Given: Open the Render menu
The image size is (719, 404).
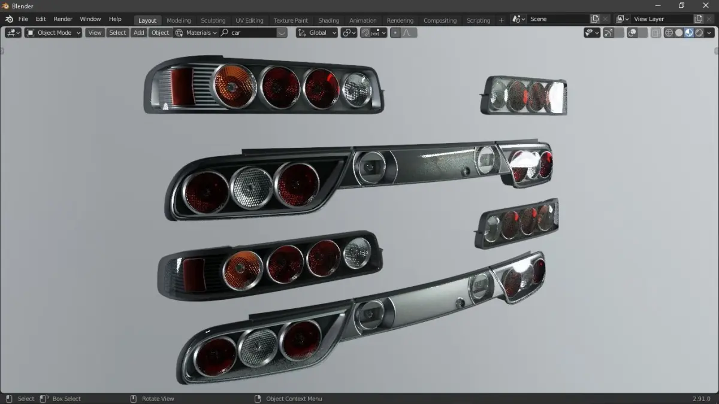Looking at the screenshot, I should point(63,19).
